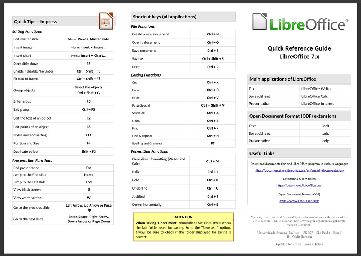Image resolution: width=361 pixels, height=256 pixels.
Task: Click the LibreOffice logo
Action: (300, 22)
